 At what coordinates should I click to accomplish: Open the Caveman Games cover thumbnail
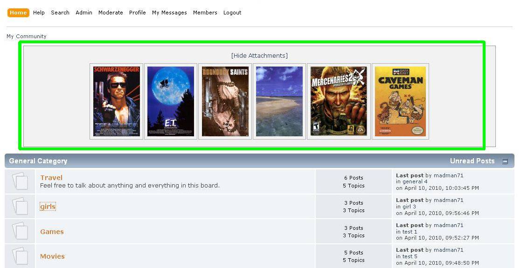pyautogui.click(x=400, y=101)
